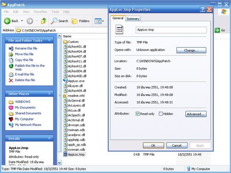Close the AppLoc.tmp Properties dialog
Screen dimensions: 231x173
209,10
